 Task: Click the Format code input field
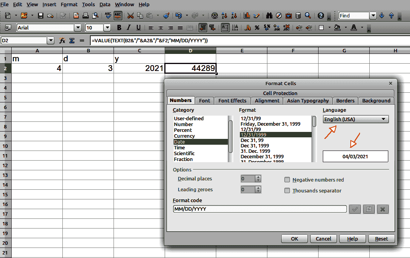coord(260,209)
